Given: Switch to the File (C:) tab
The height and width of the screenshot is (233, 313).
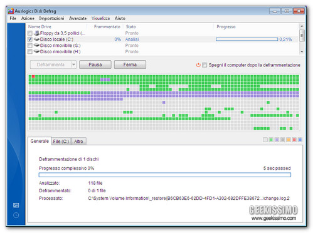Looking at the screenshot, I should 61,142.
